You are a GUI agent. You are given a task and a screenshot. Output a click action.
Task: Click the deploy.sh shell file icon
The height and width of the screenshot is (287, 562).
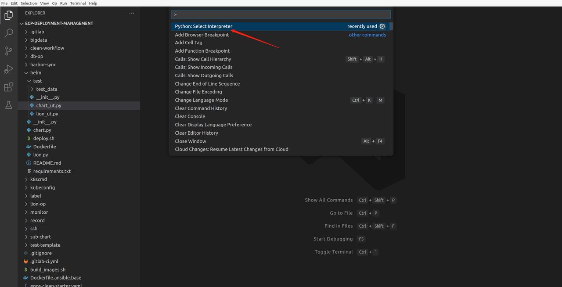tap(29, 138)
